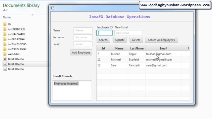This screenshot has height=119, width=212.
Task: Select the Id cell showing 11
Action: coord(103,59)
